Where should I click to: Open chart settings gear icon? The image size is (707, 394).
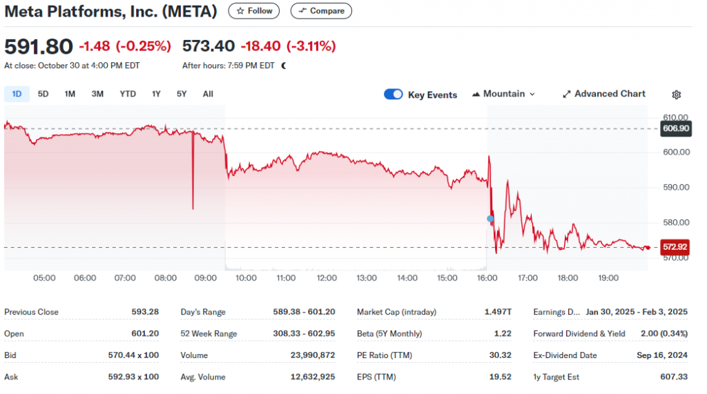tap(676, 95)
